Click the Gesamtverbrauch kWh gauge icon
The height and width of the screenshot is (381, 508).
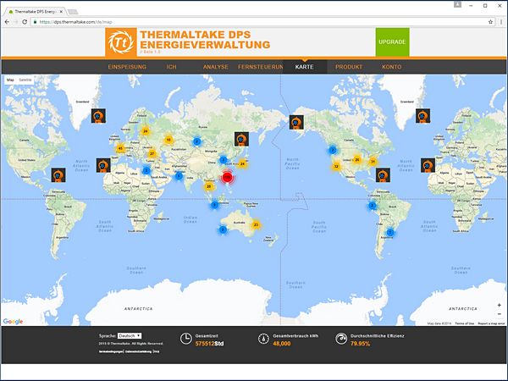coord(263,339)
